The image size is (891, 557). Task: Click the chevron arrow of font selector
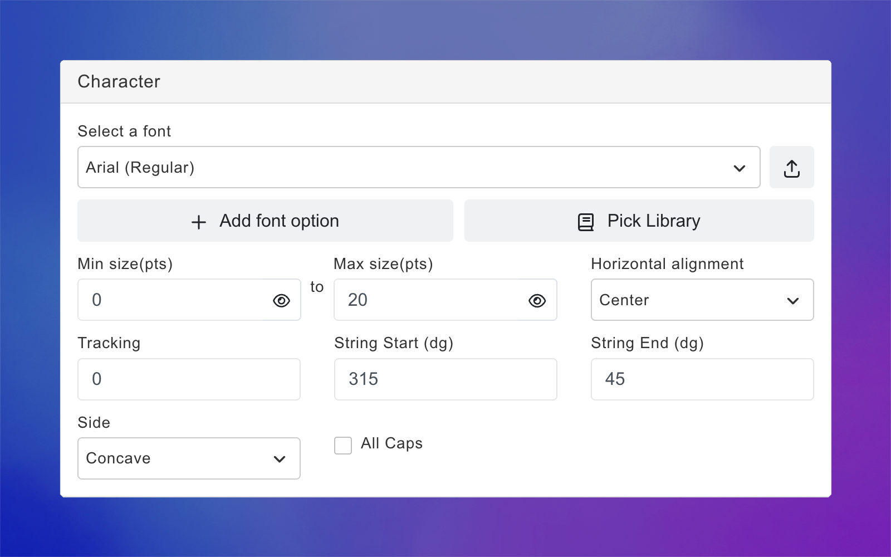(740, 168)
